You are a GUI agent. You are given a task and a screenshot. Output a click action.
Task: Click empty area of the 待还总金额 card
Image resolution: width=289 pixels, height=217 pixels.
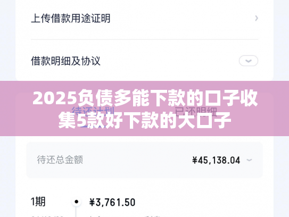(136, 160)
